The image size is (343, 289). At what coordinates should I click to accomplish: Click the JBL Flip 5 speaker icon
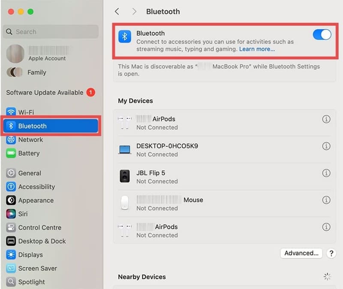(x=125, y=176)
